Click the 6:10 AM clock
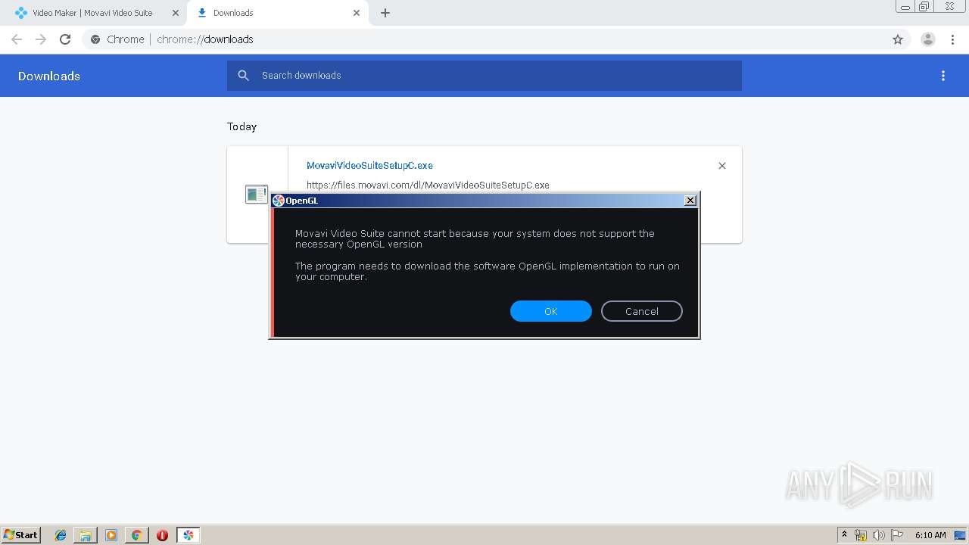This screenshot has height=545, width=969. 930,535
